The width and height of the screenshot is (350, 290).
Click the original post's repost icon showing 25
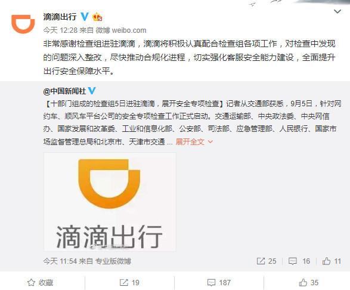pos(267,261)
